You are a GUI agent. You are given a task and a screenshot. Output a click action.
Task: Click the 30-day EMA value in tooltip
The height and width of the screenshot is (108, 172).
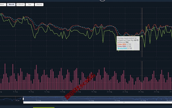(125, 48)
